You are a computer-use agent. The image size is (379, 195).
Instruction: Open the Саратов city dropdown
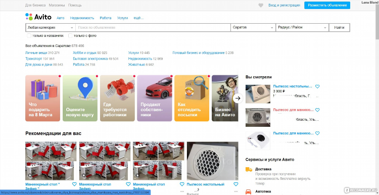(253, 28)
